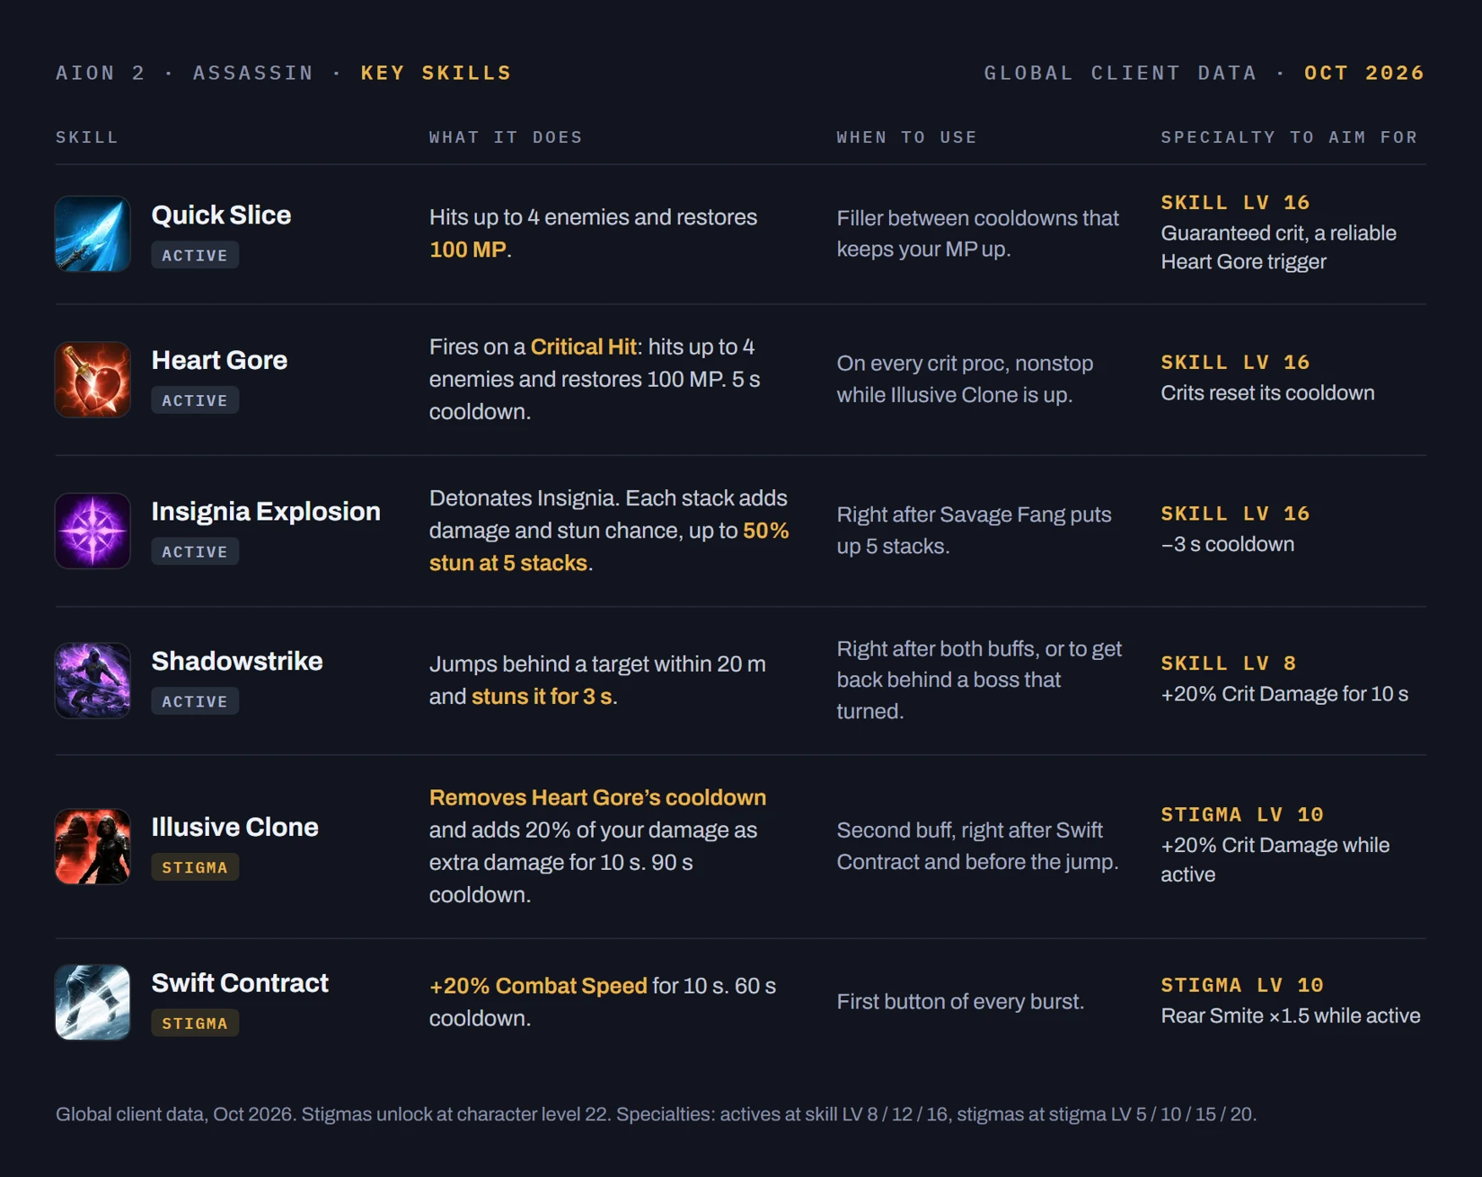Click the ACTIVE badge under Quick Slice
Image resolution: width=1482 pixels, height=1177 pixels.
coord(195,255)
